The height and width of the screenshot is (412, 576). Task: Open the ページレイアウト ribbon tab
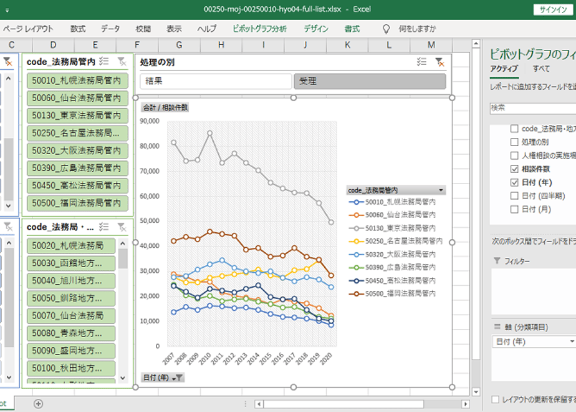(28, 29)
